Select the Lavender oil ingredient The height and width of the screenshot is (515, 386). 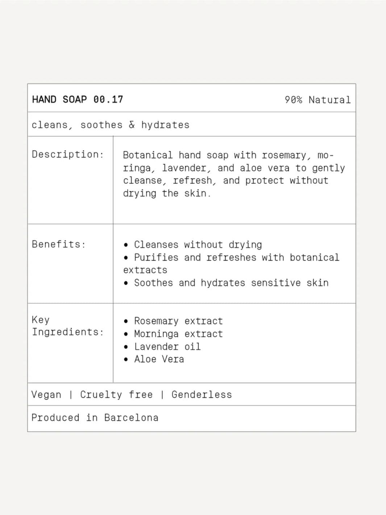tap(167, 347)
